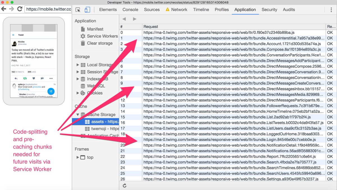Screen dimensions: 337x190
Task: Open Clear storage in the sidebar
Action: [100, 43]
